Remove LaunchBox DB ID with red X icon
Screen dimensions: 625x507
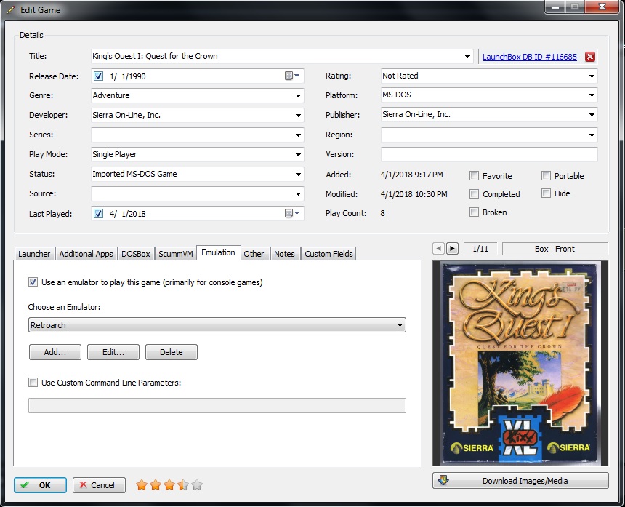(x=590, y=57)
